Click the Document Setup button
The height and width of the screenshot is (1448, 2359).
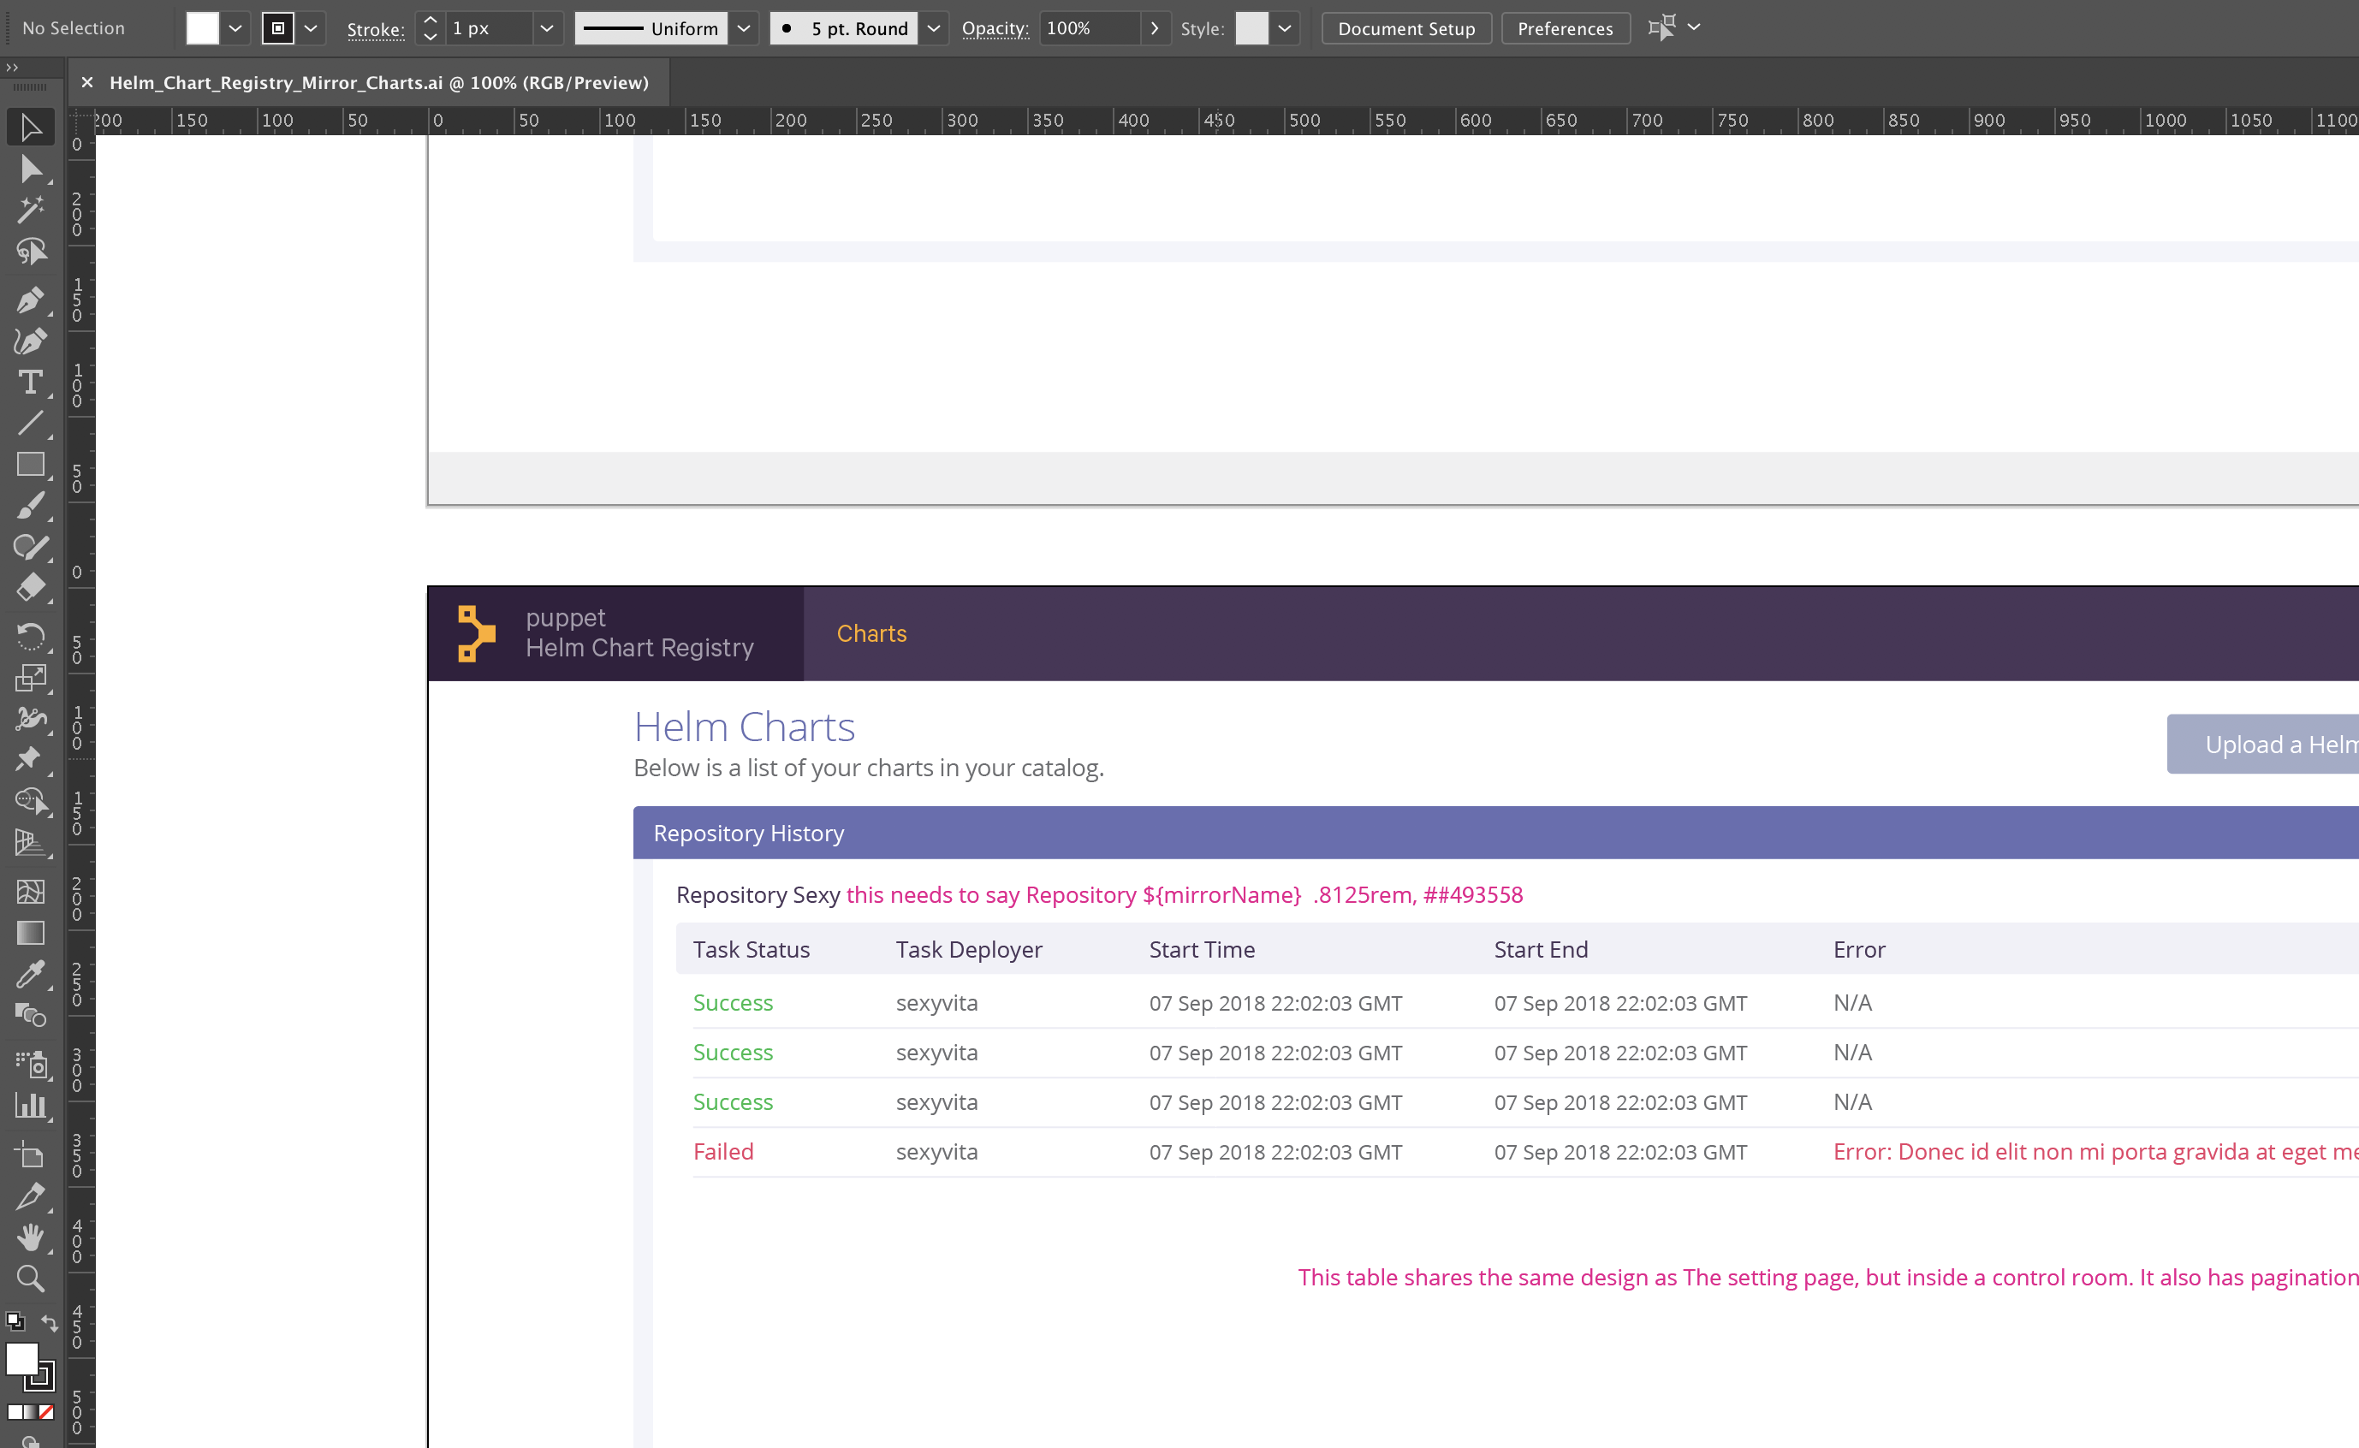tap(1406, 27)
